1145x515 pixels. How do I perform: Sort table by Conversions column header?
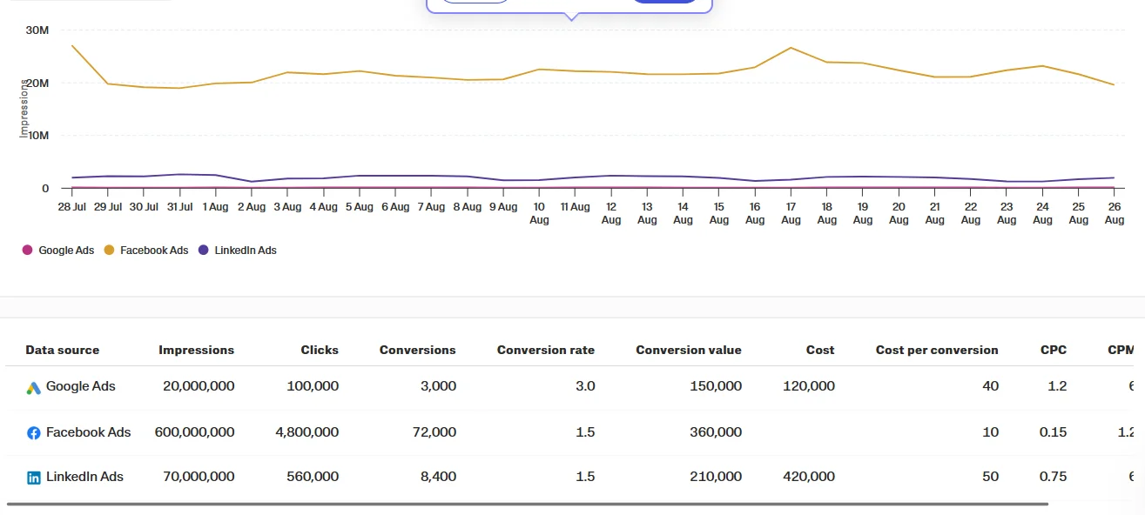[x=417, y=351]
